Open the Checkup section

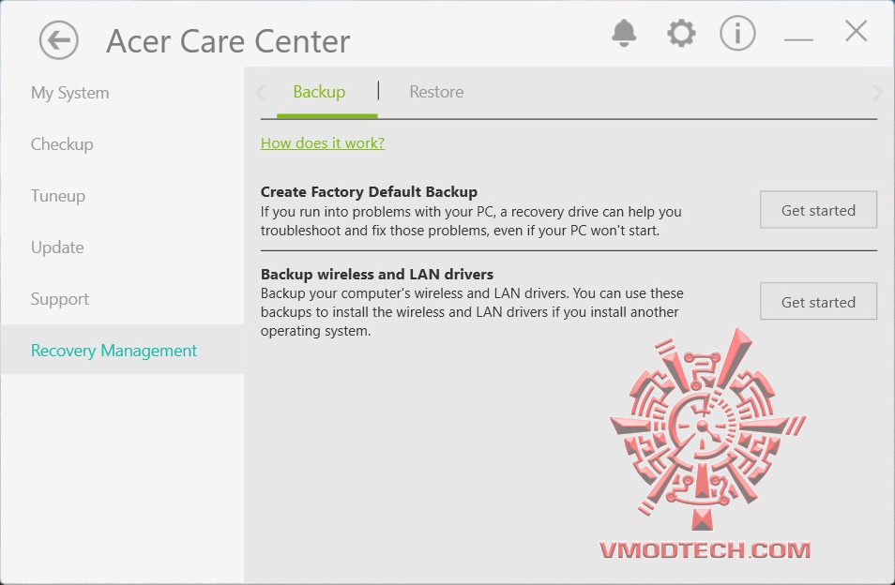click(62, 144)
